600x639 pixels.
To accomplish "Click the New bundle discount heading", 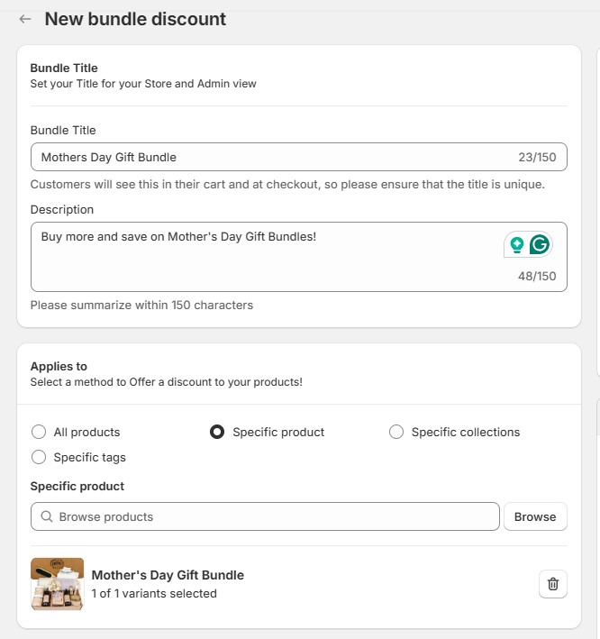I will 135,19.
